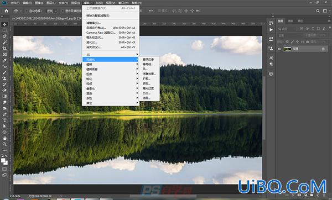Select the Zoom tool
The width and height of the screenshot is (332, 200).
tap(4, 144)
